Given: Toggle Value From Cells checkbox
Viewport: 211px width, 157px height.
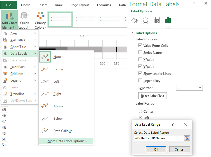Looking at the screenshot, I should (140, 45).
